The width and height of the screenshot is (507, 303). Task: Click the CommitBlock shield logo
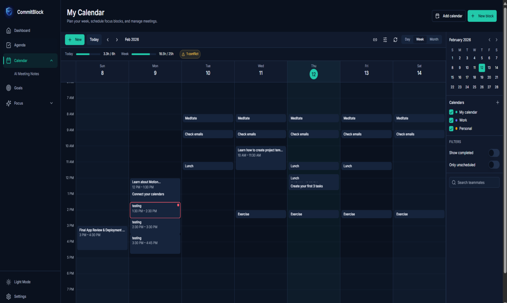point(9,12)
